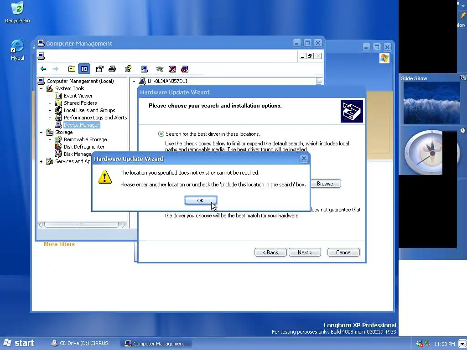The height and width of the screenshot is (350, 467).
Task: Toggle the Show/Hide Console Tree button
Action: click(x=84, y=69)
